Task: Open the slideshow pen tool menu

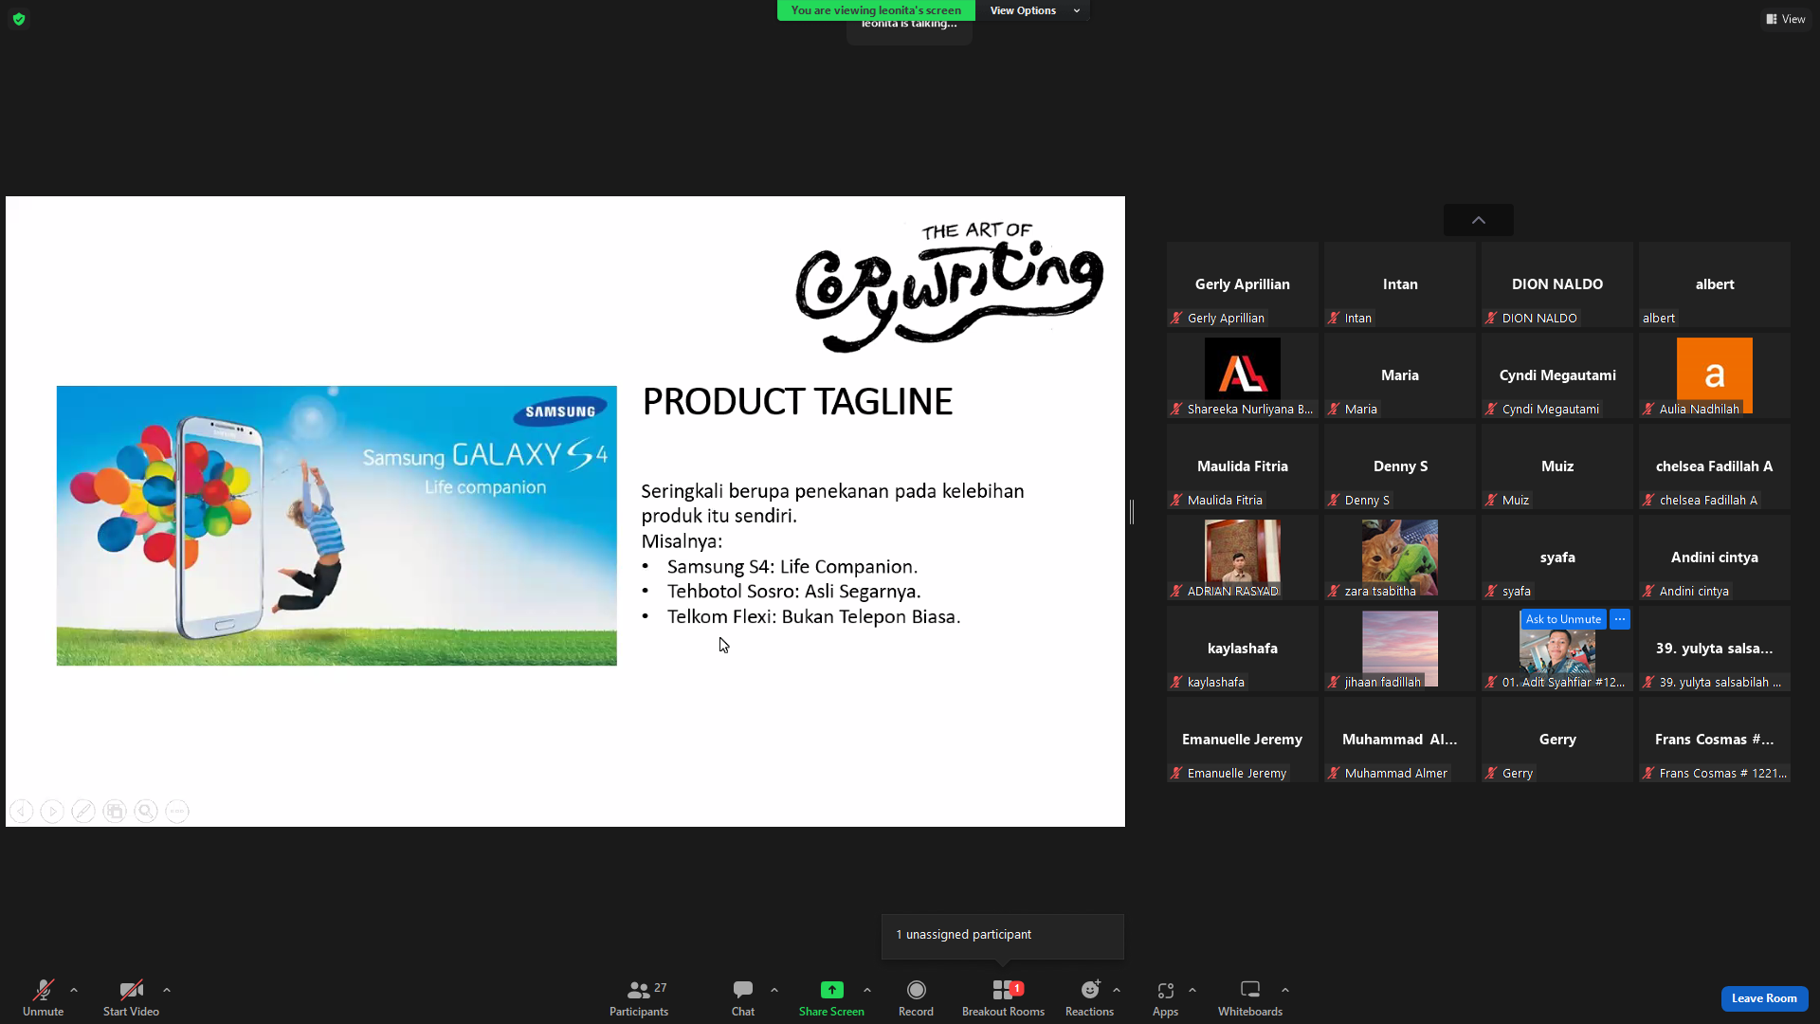Action: [x=83, y=812]
